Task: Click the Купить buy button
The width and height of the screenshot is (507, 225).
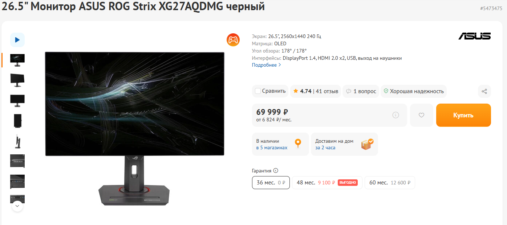Action: (463, 115)
